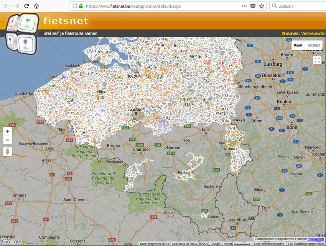326x246 pixels.
Task: Open Gebruiksvoorwaarden terms link
Action: coord(269,244)
